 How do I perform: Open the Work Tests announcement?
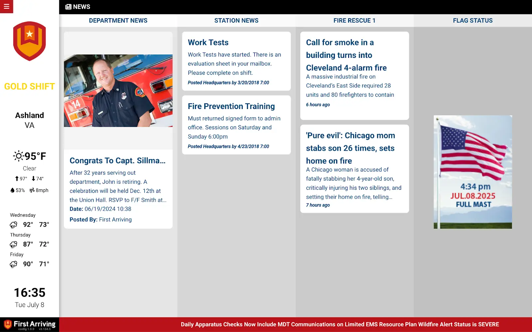point(208,43)
